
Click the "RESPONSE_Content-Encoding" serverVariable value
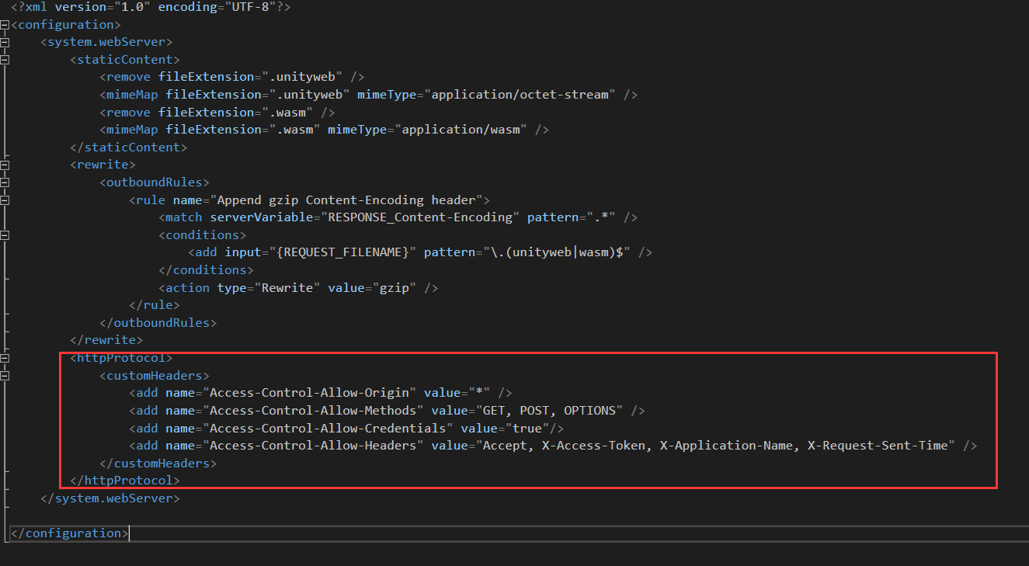click(419, 217)
